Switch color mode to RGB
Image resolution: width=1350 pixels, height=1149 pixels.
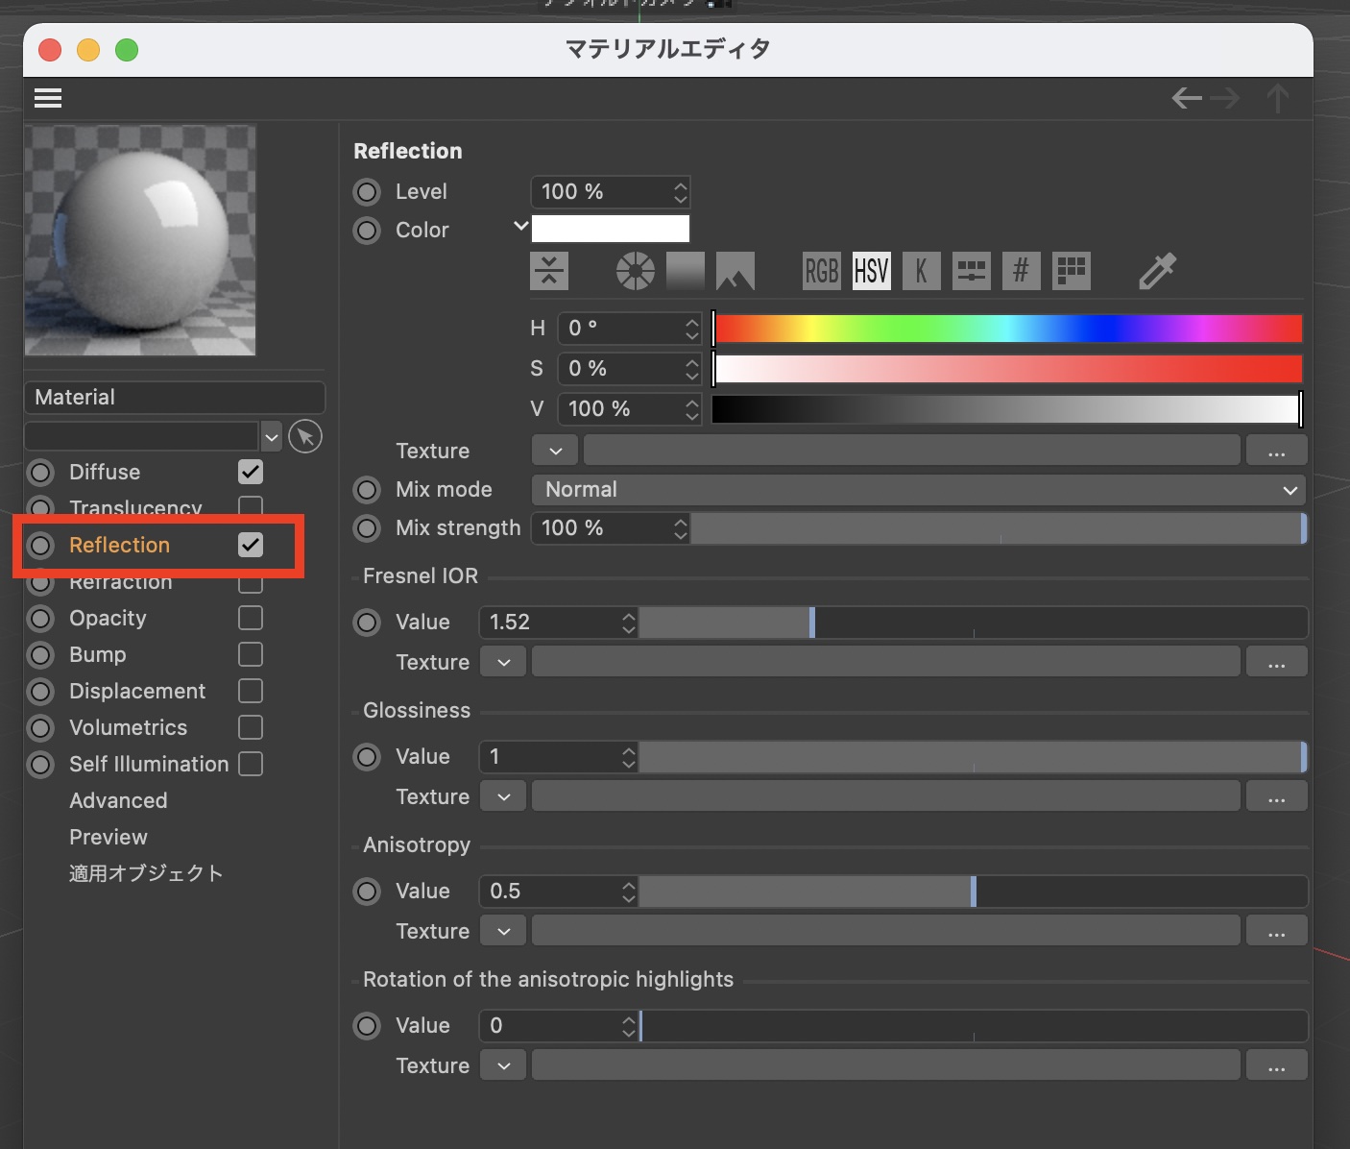(x=821, y=271)
